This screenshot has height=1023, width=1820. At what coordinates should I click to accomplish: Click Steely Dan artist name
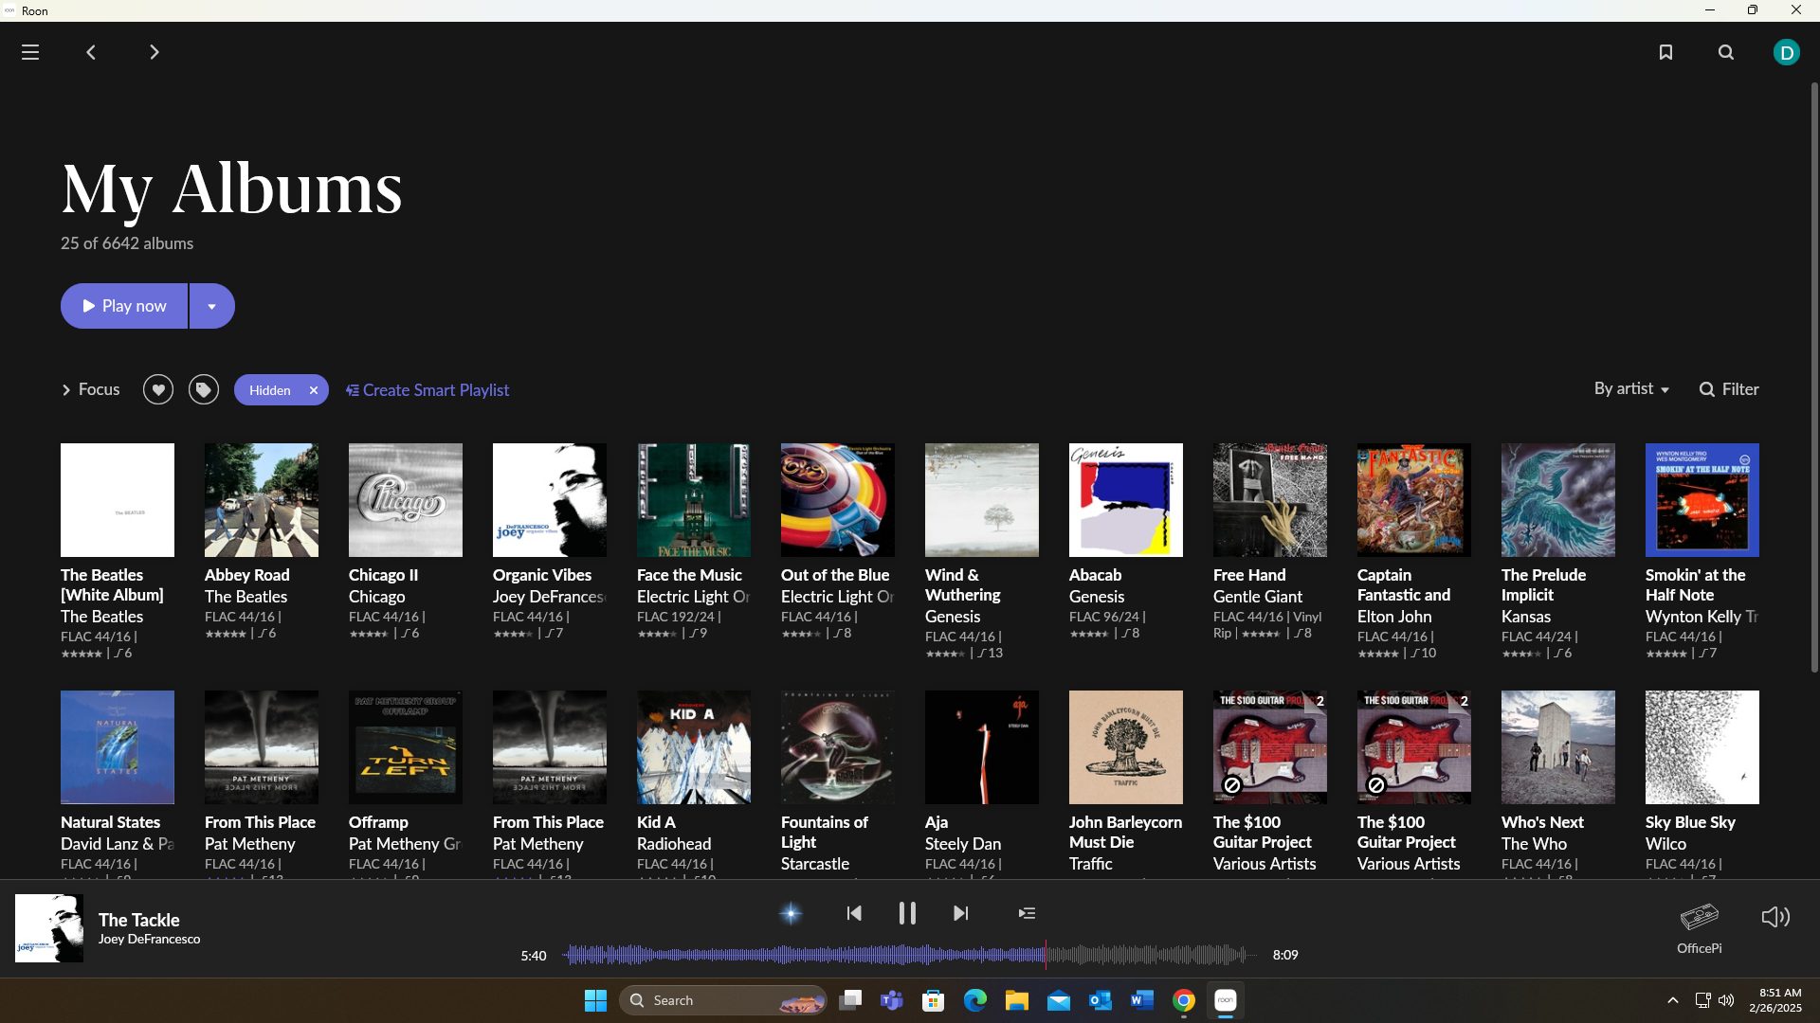(963, 844)
